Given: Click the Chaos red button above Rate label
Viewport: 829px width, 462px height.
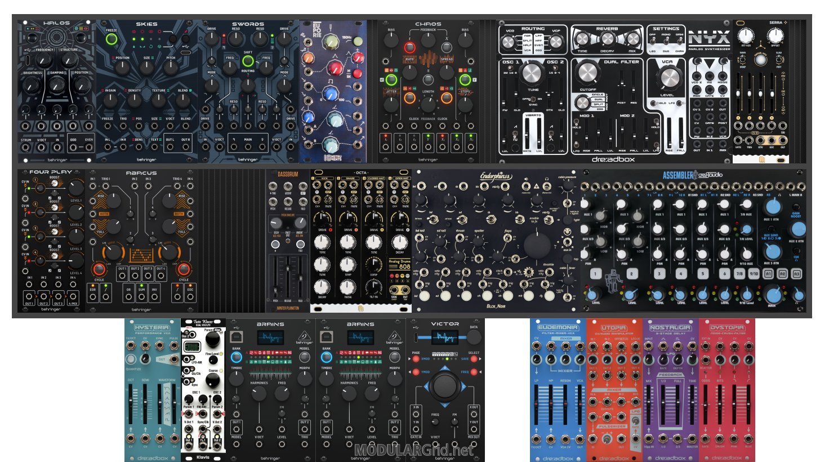Looking at the screenshot, I should 409,47.
